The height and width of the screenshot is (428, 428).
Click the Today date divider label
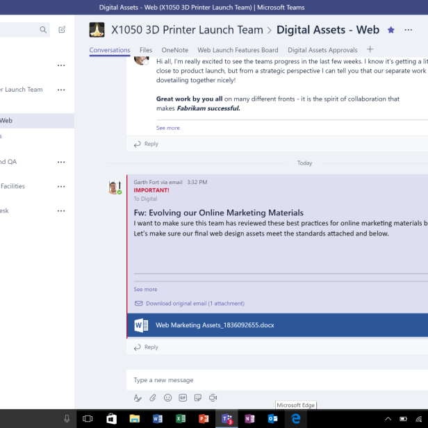pyautogui.click(x=304, y=163)
